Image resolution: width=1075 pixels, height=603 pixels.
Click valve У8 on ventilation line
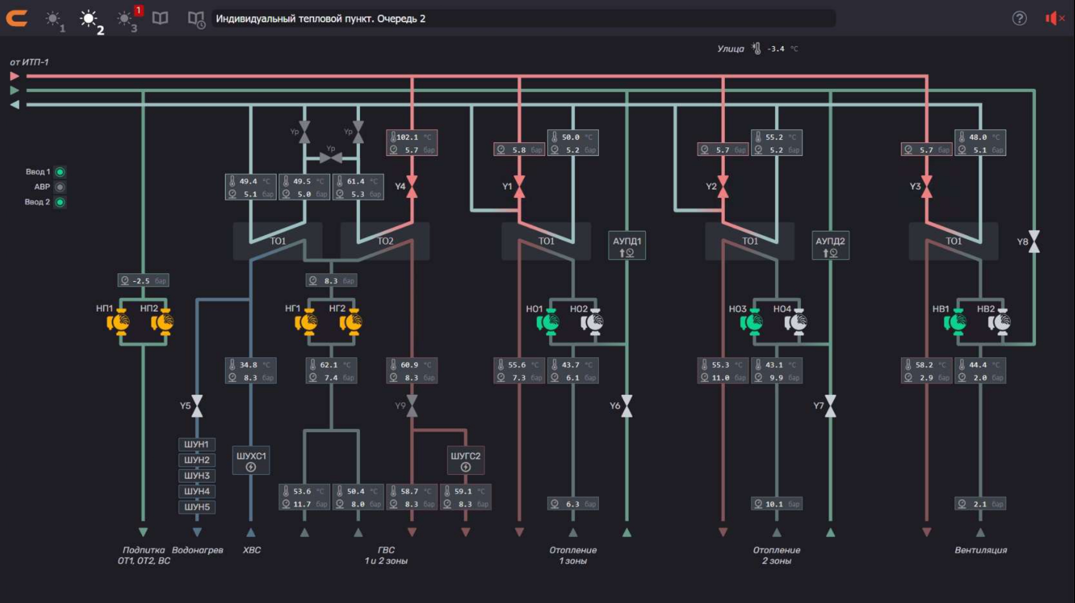1034,241
